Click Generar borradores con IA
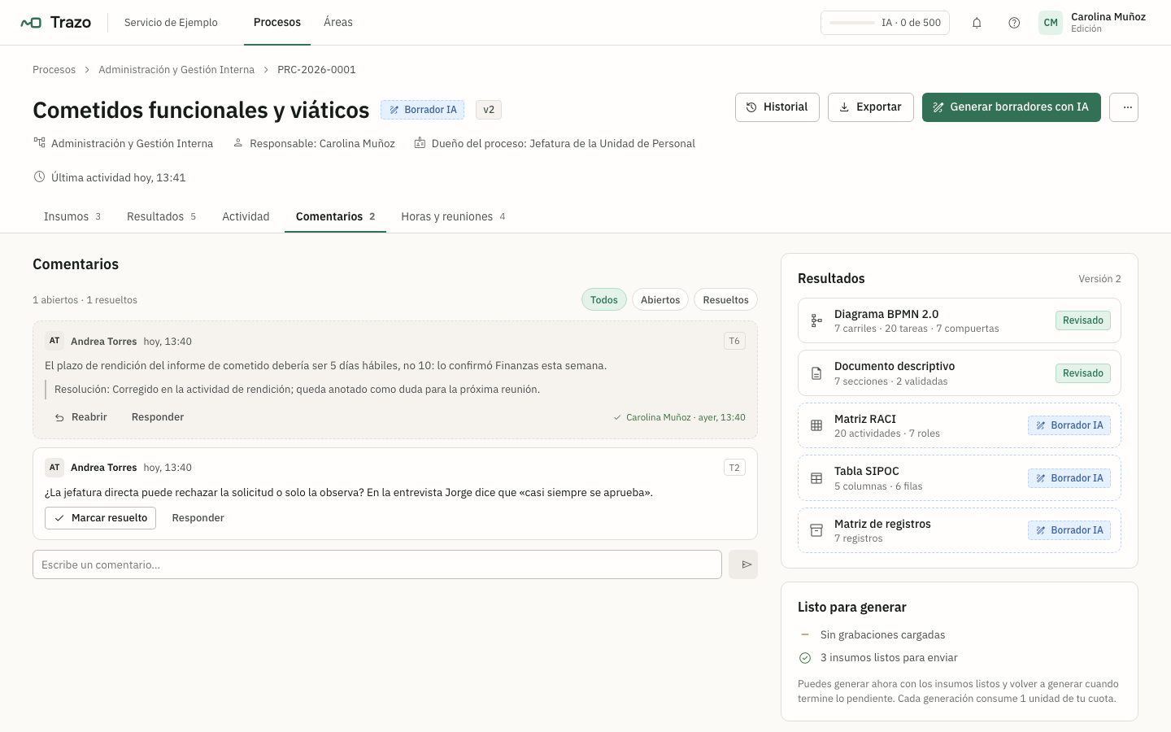Screen dimensions: 1171x732 click(1012, 107)
